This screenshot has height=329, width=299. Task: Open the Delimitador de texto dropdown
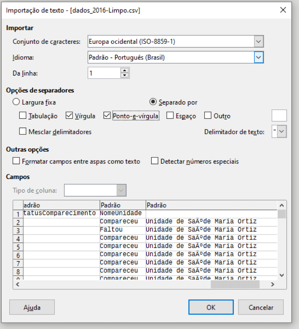pos(282,131)
